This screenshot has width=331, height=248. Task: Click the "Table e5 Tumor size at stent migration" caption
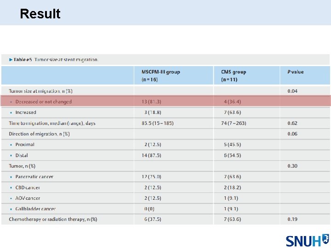point(54,60)
